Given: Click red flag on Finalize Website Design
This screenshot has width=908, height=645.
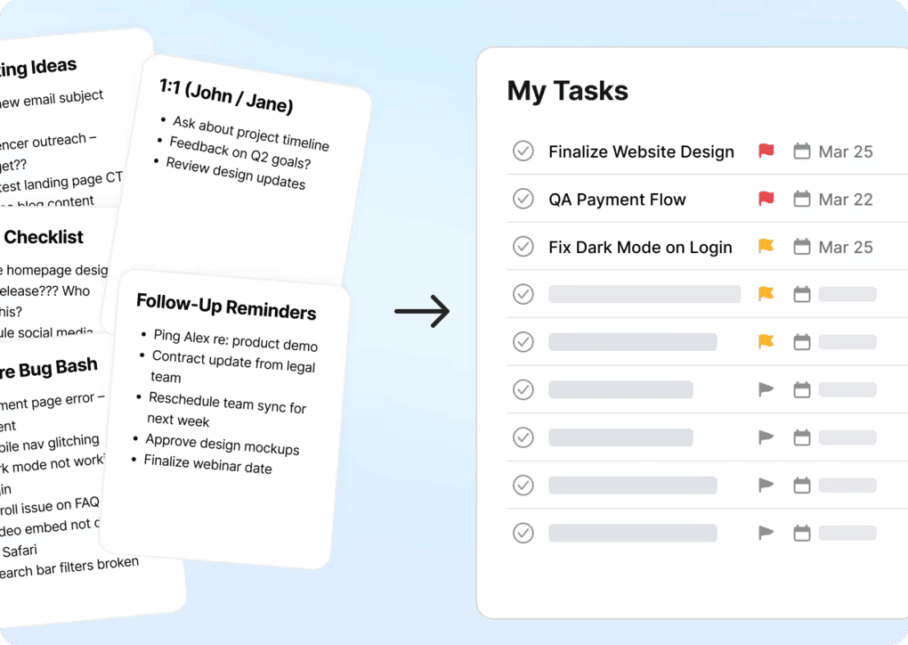Looking at the screenshot, I should click(766, 151).
